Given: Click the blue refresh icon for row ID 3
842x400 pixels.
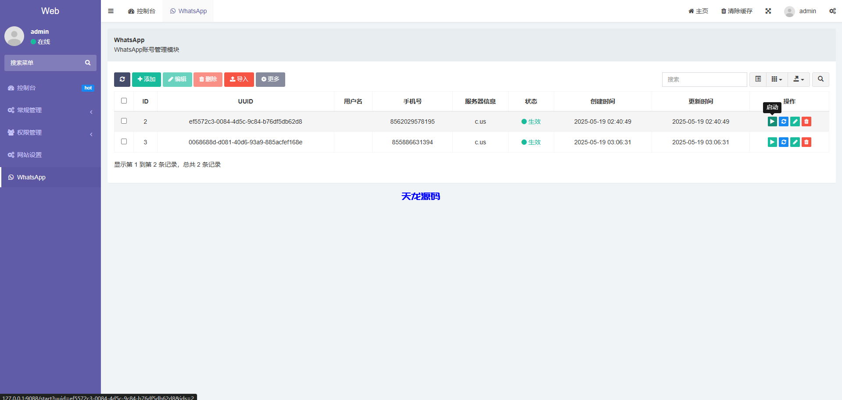Looking at the screenshot, I should click(x=784, y=142).
